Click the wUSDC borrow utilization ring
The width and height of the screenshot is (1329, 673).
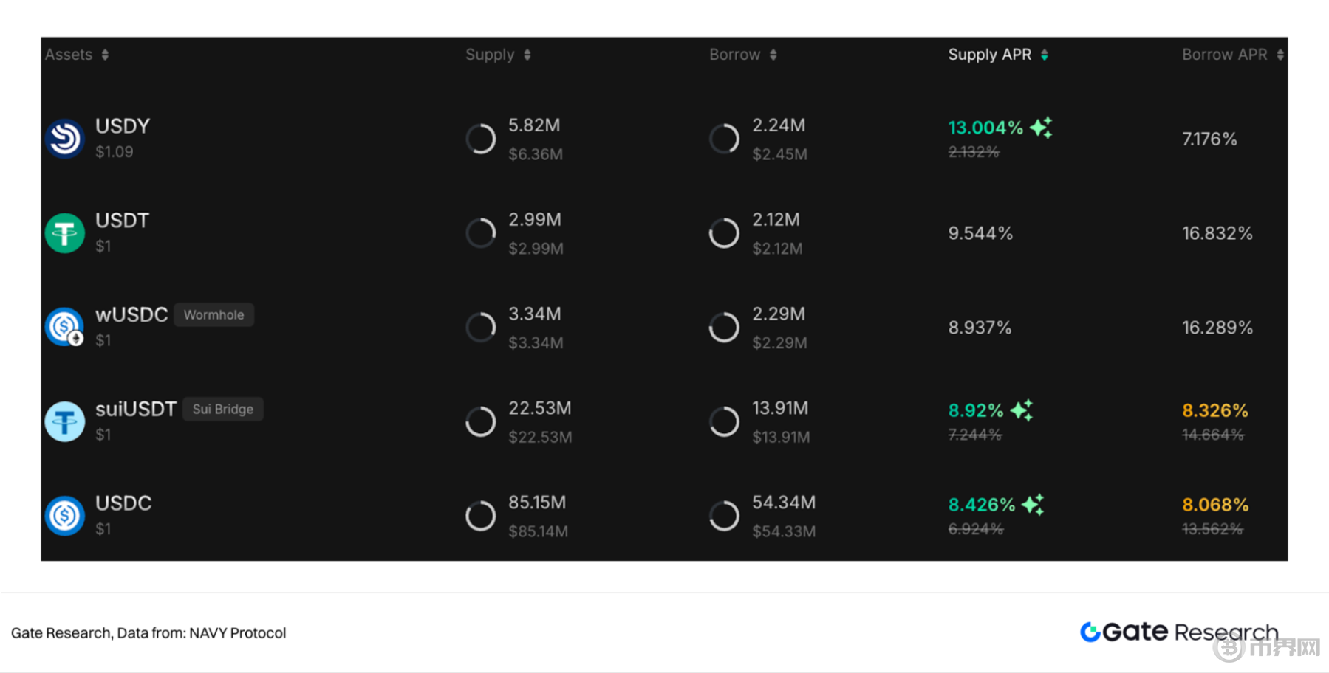[724, 327]
